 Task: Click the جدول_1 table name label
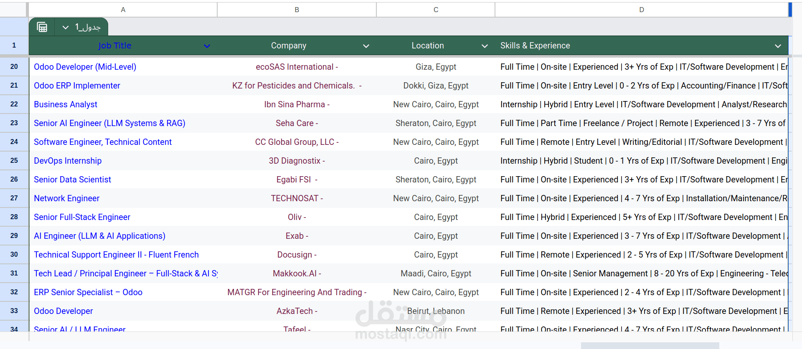click(88, 28)
